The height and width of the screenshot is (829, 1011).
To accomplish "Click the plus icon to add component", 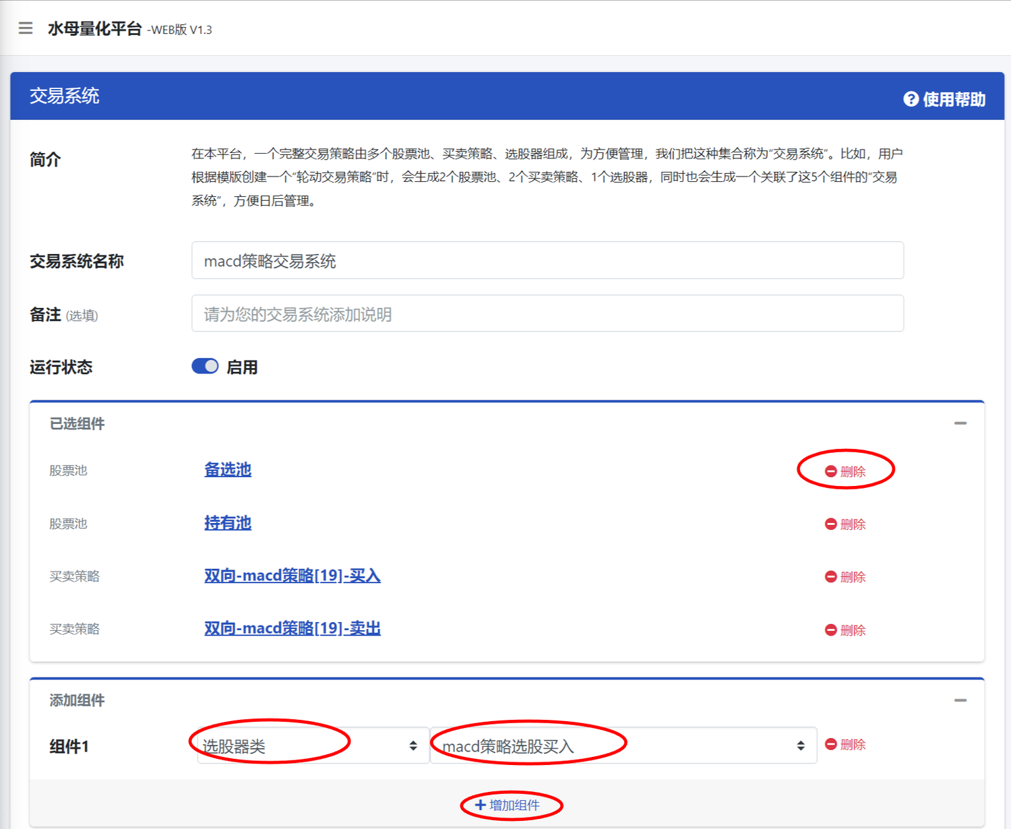I will (481, 805).
